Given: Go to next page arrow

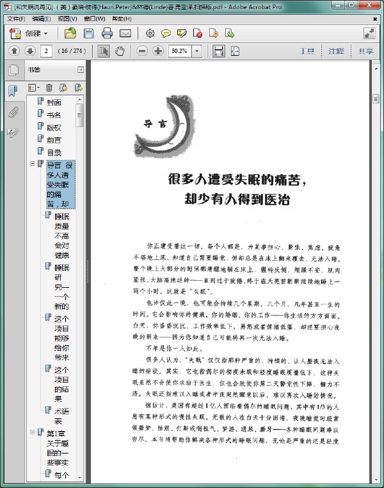Looking at the screenshot, I should (x=30, y=51).
